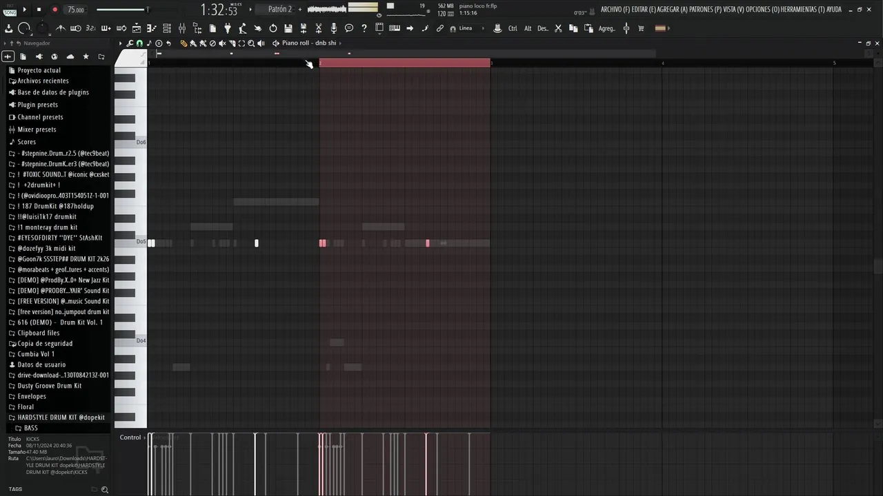This screenshot has height=496, width=883.
Task: Click the microphone one-click recording icon
Action: (x=334, y=28)
